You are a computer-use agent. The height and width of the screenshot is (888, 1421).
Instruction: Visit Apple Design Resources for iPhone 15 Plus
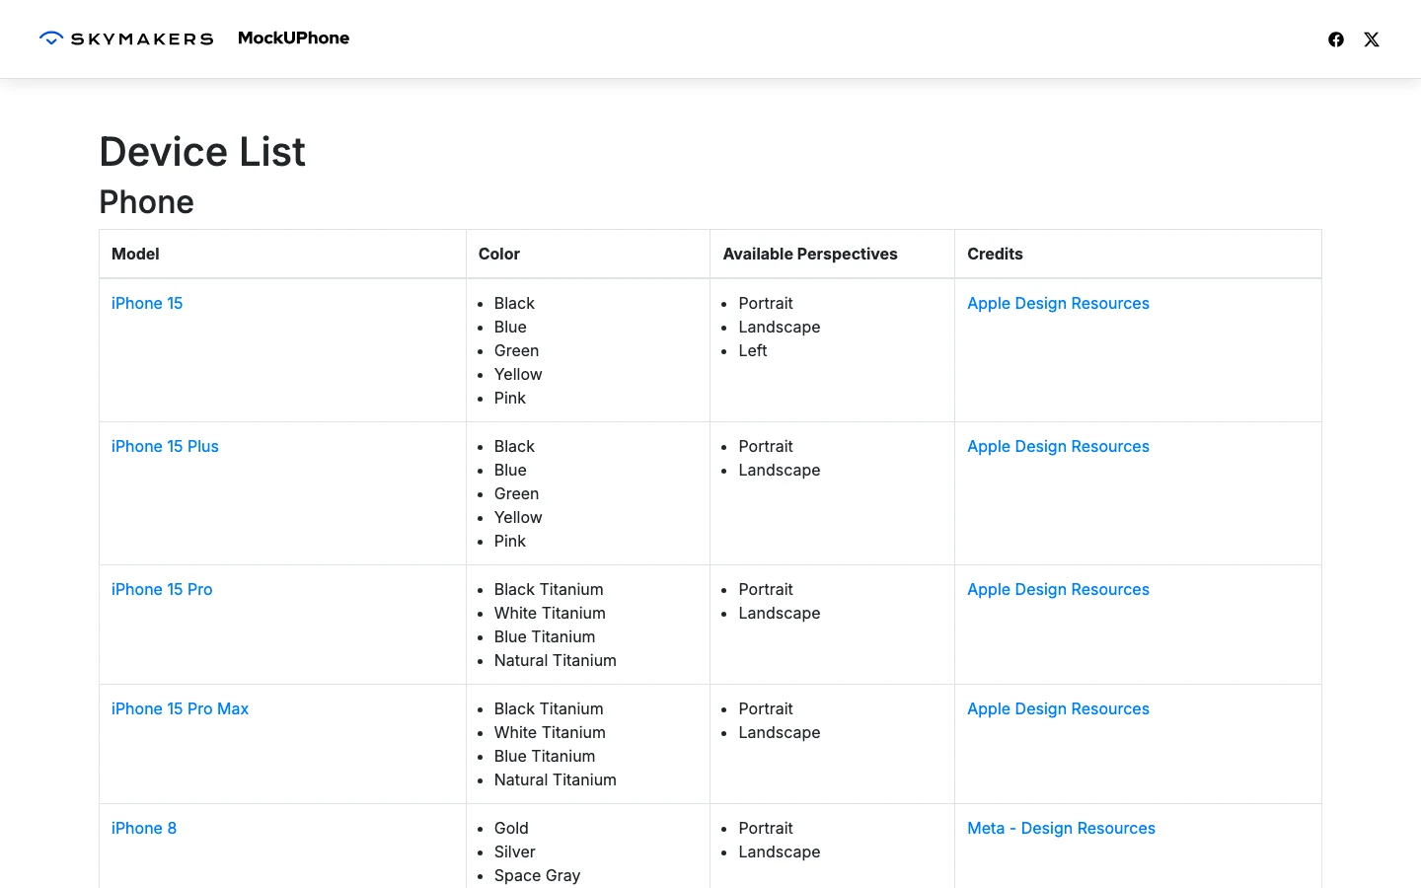tap(1058, 446)
